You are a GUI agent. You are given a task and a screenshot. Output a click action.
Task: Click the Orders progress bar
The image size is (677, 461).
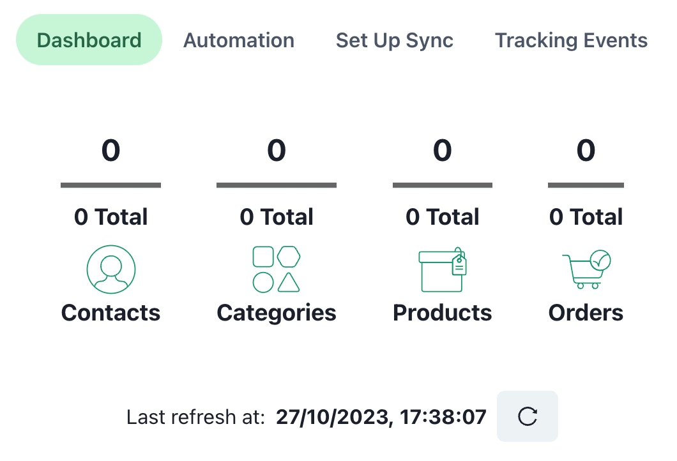(586, 185)
